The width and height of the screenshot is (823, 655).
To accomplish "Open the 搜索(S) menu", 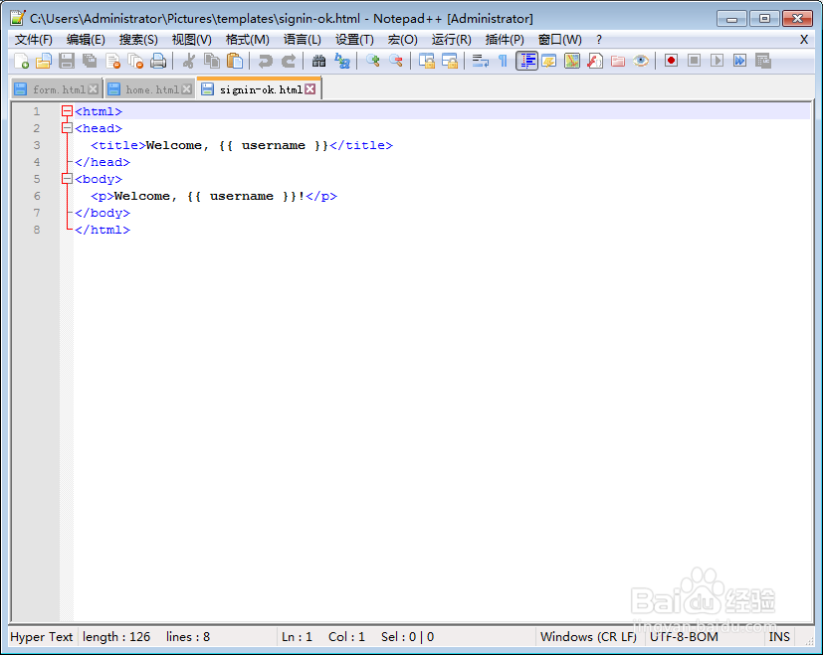I will pos(138,40).
